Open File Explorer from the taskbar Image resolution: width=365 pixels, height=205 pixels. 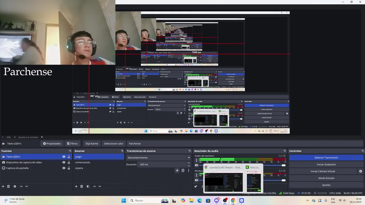pyautogui.click(x=191, y=200)
